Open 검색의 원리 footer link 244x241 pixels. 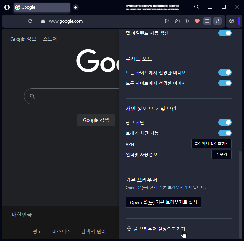click(x=93, y=231)
